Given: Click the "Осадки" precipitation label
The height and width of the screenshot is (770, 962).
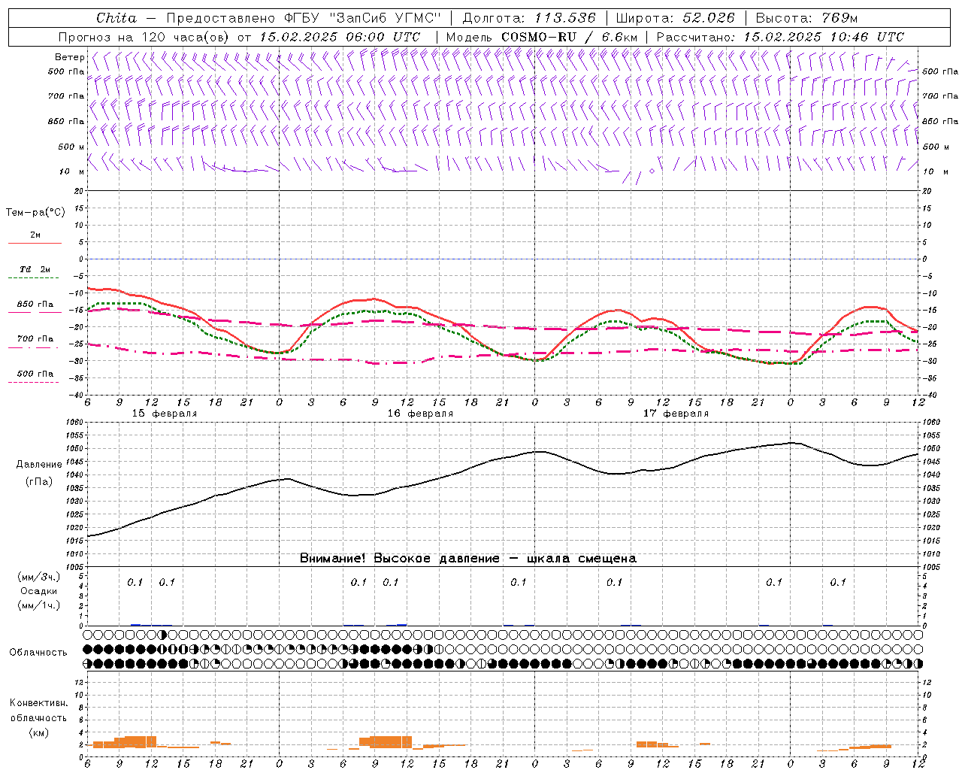Looking at the screenshot, I should (x=39, y=591).
